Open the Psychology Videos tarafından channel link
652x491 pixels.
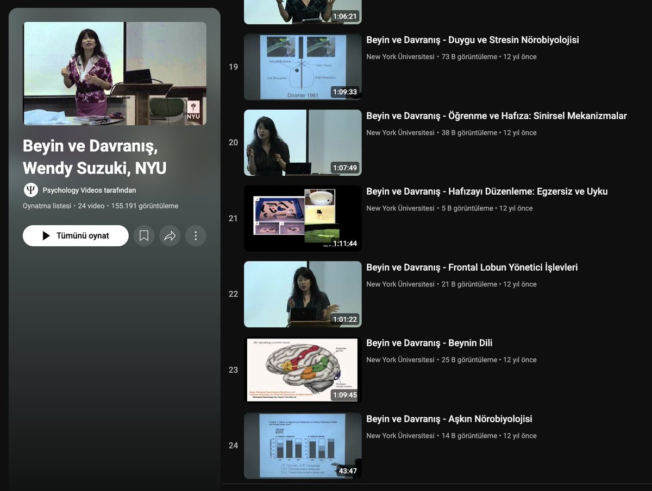[x=89, y=190]
